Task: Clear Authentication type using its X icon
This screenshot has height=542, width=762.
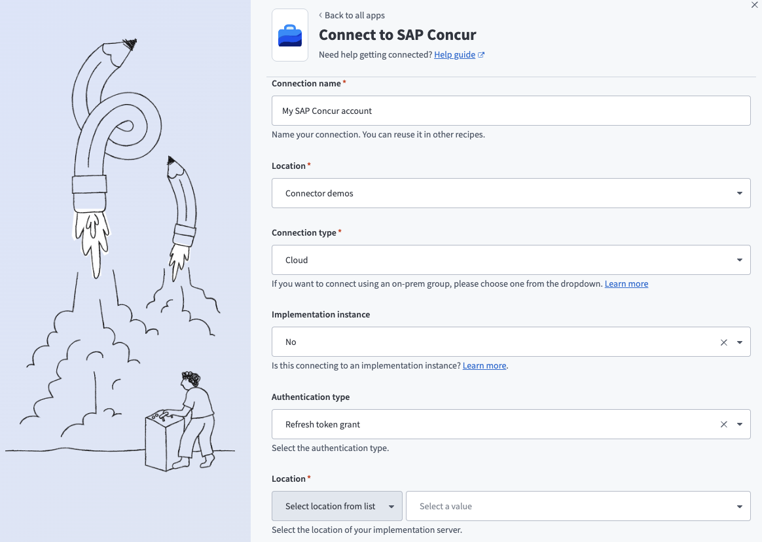Action: [723, 424]
